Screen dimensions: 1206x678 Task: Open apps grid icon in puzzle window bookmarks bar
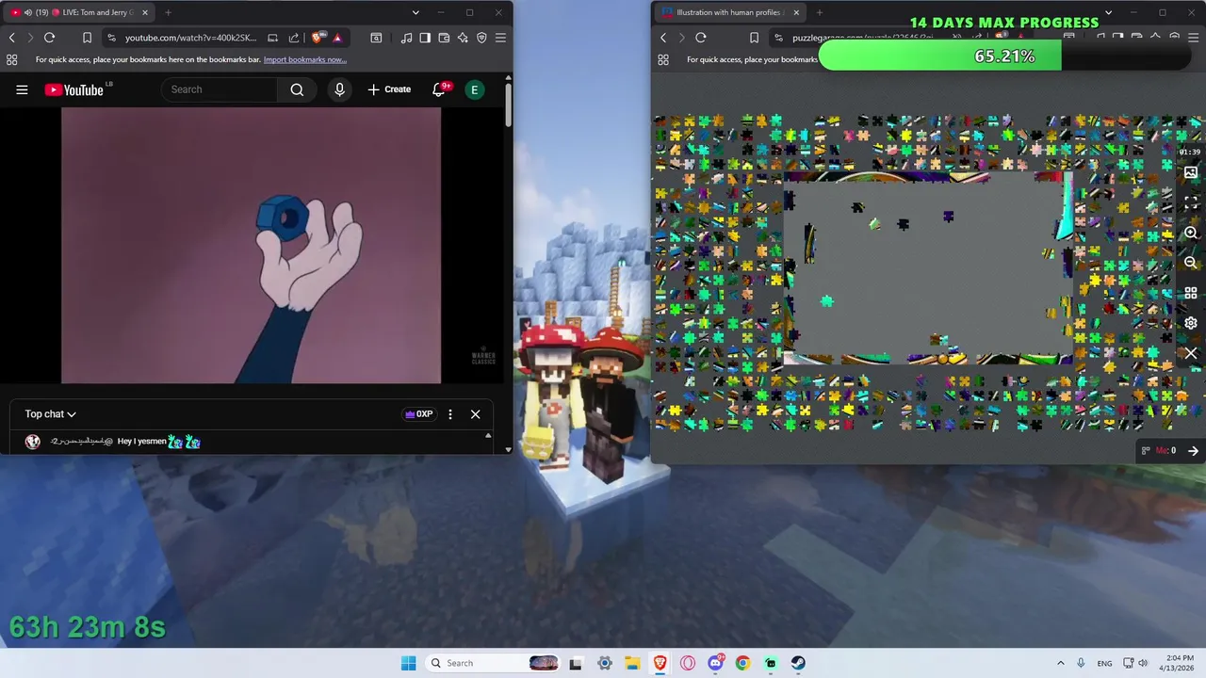pyautogui.click(x=663, y=59)
